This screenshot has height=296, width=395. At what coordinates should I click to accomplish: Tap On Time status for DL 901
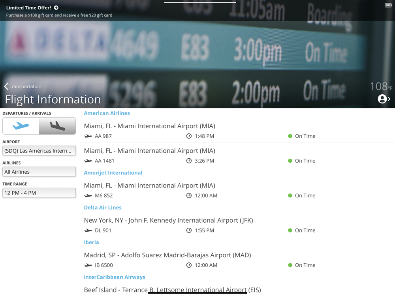tap(305, 230)
